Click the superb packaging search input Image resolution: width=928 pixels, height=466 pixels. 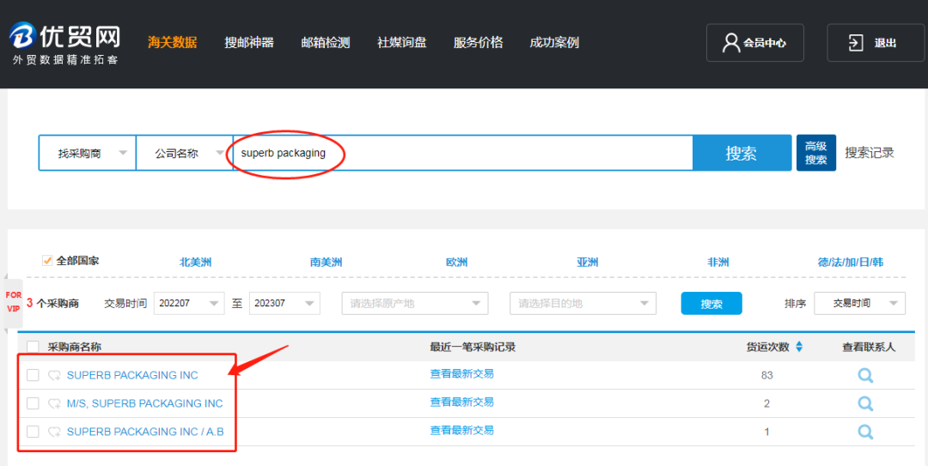463,153
